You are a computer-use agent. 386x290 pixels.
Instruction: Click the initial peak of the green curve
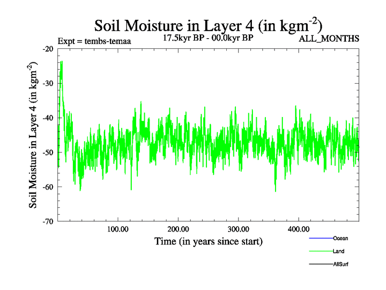61,62
